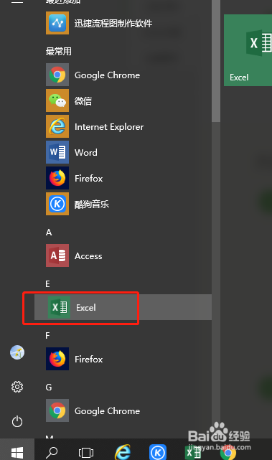Launch Google Chrome under letter G
The height and width of the screenshot is (460, 272).
(123, 410)
